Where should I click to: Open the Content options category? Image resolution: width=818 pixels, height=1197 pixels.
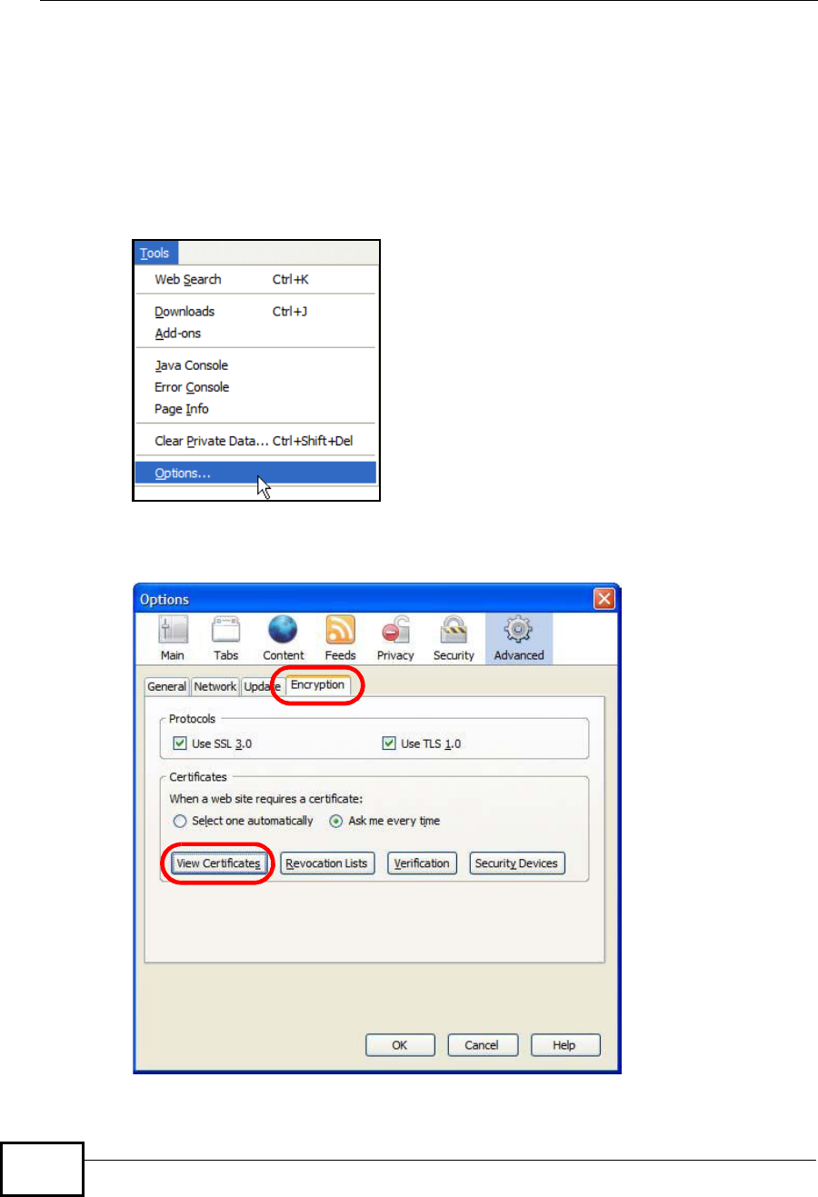click(x=284, y=638)
